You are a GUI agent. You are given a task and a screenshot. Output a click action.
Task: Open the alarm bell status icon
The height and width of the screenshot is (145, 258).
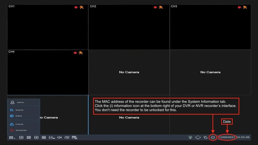[x=198, y=137]
